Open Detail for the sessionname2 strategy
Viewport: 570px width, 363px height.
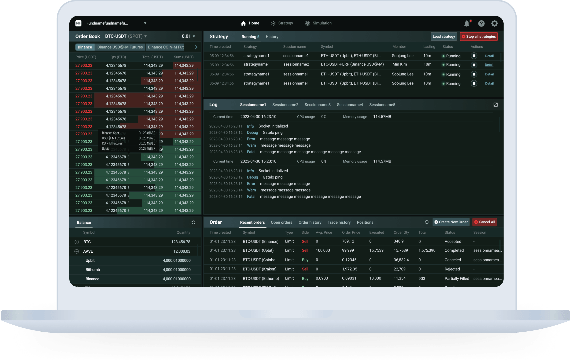tap(489, 65)
